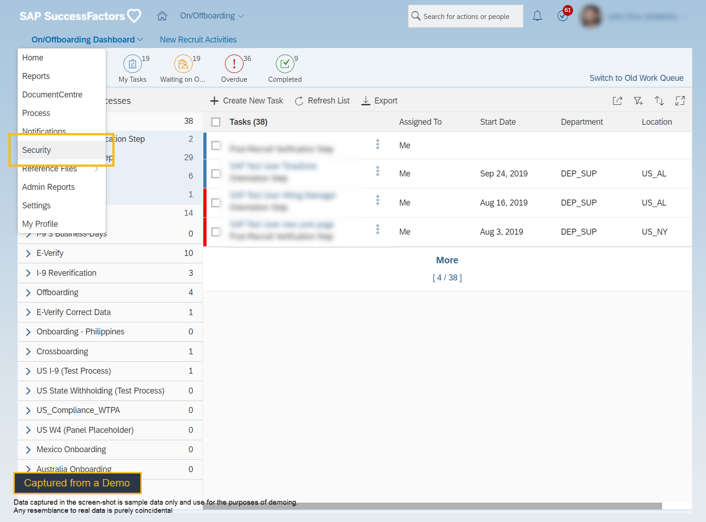Click the Department column header
706x522 pixels.
click(582, 122)
